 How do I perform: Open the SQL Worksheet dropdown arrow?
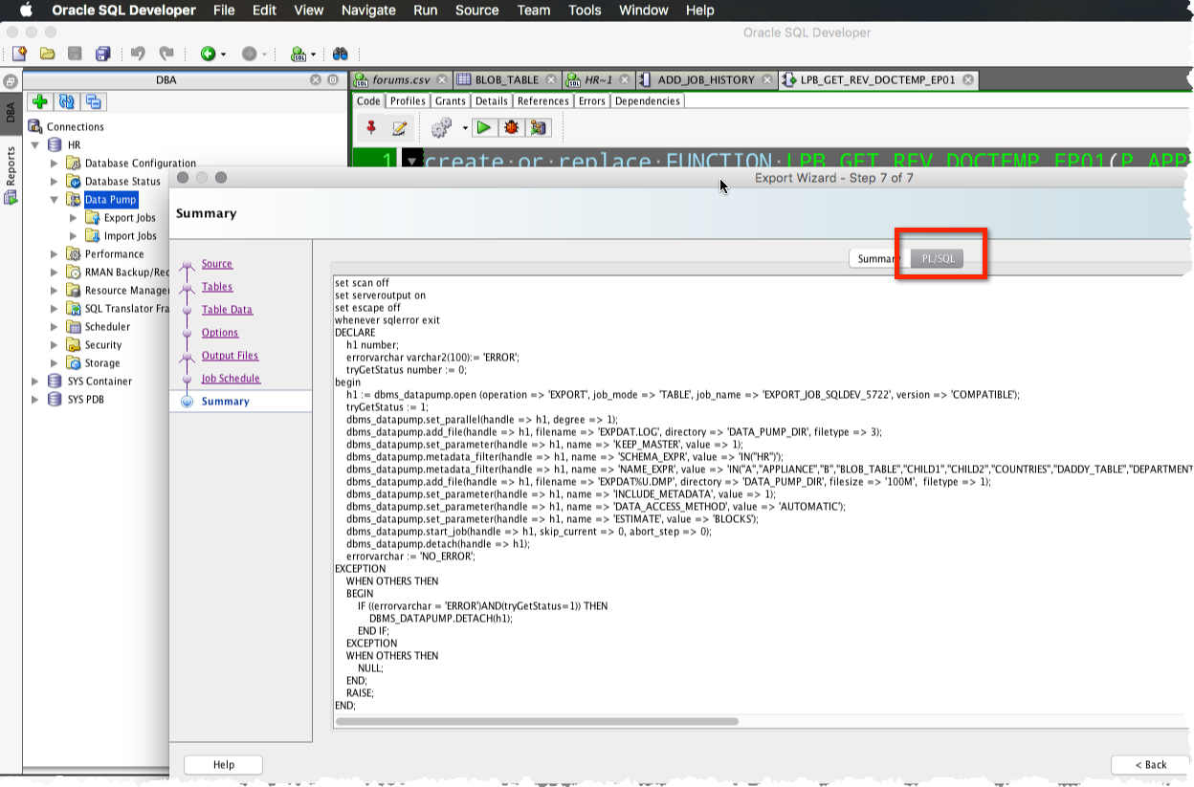pos(313,55)
